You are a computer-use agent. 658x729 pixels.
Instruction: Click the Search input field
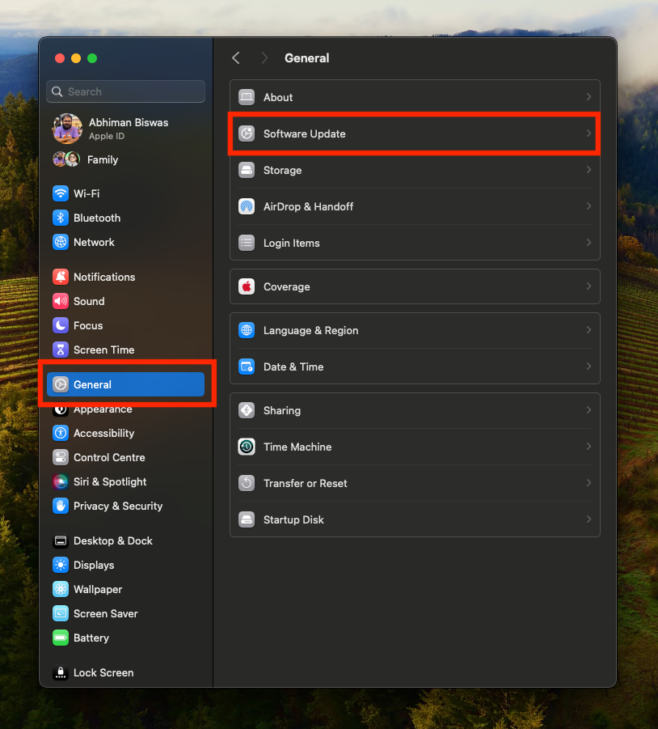tap(129, 91)
